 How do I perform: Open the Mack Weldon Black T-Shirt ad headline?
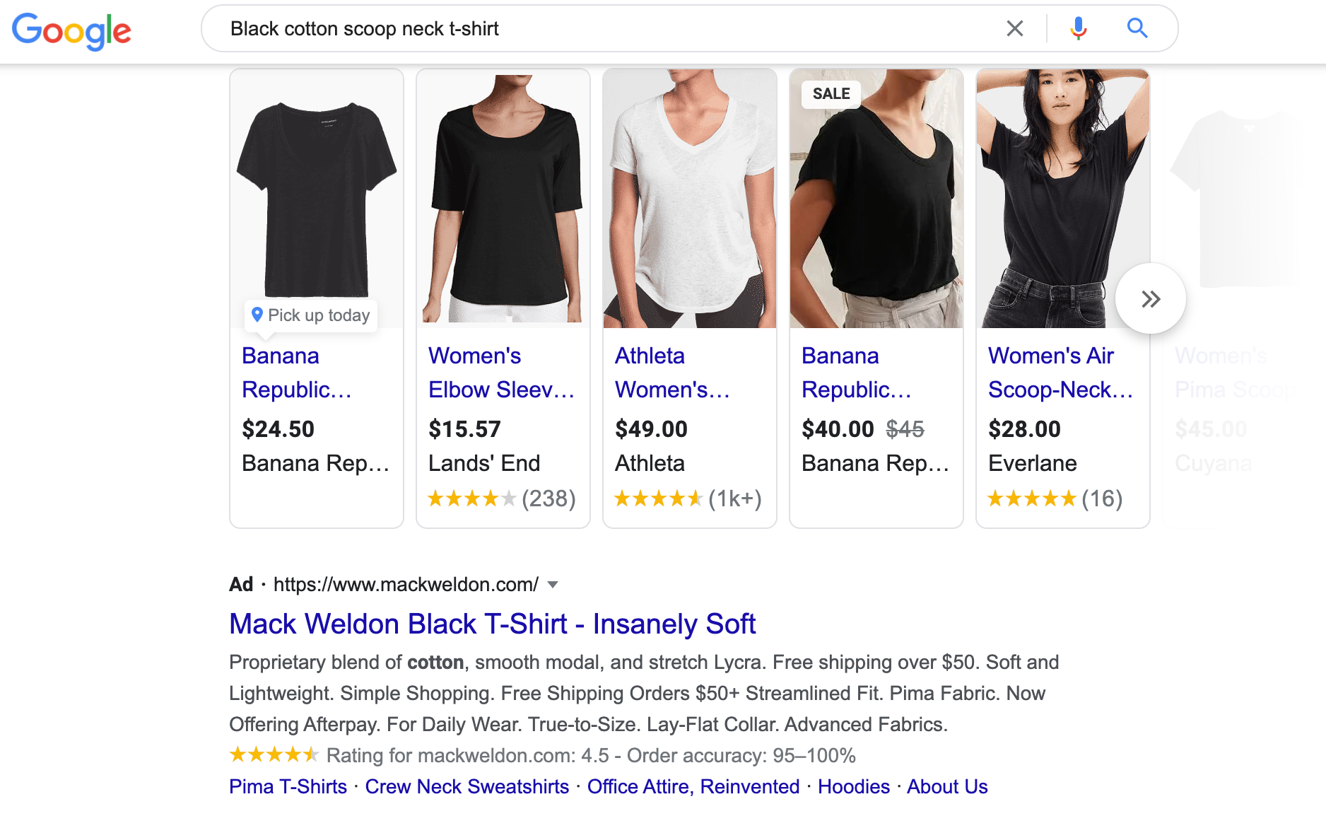click(x=492, y=624)
